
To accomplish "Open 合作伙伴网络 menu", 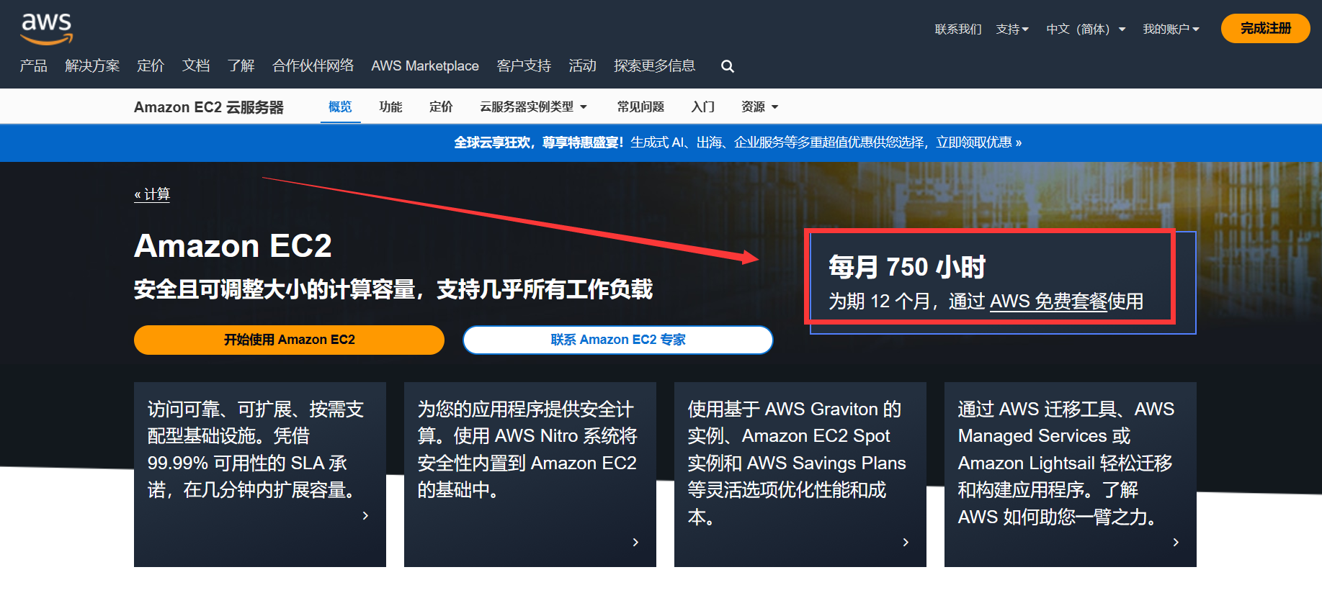I will click(x=313, y=66).
